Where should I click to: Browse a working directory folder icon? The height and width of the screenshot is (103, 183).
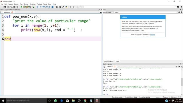(x=178, y=7)
